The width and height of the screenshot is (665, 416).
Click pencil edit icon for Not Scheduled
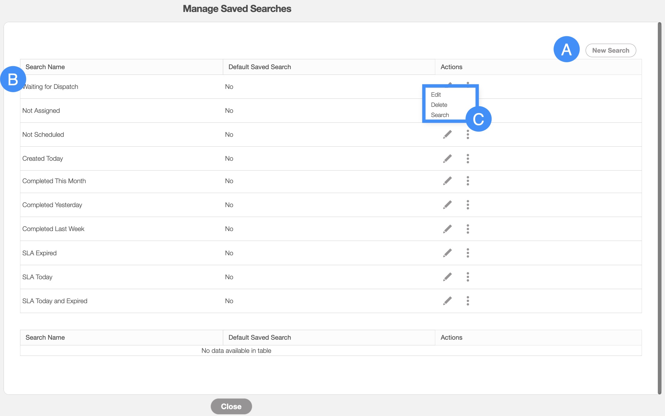tap(447, 134)
